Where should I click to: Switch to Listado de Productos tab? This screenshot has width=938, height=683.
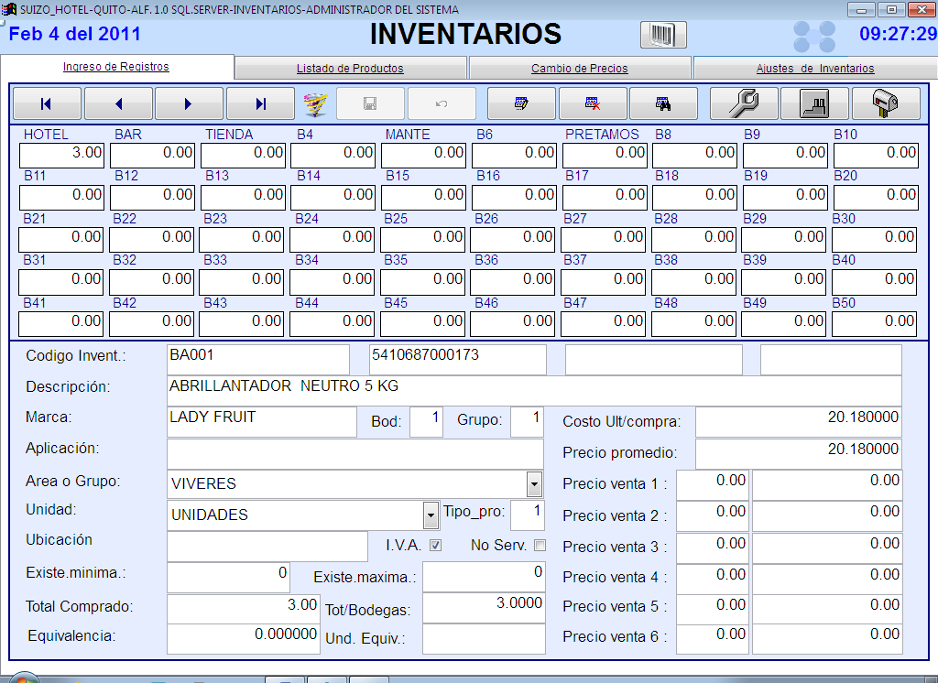(350, 69)
